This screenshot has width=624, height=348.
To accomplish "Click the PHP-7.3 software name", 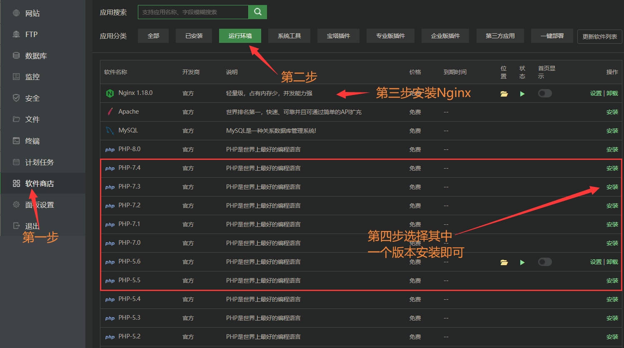I will tap(129, 186).
